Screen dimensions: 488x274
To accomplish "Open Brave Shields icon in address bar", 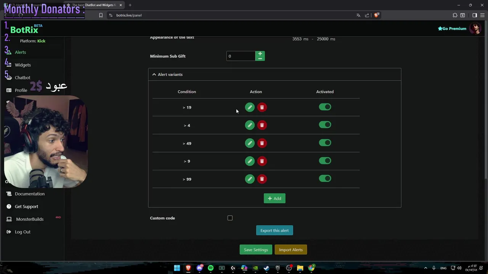I will pyautogui.click(x=376, y=15).
